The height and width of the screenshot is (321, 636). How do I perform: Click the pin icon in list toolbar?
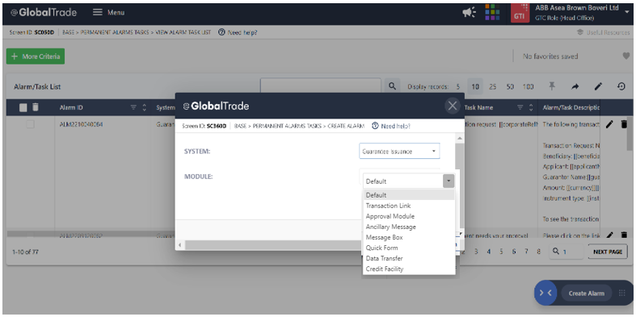click(x=552, y=86)
